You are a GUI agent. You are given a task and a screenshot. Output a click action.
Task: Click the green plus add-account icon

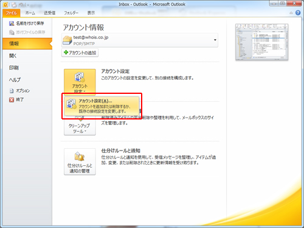point(66,52)
